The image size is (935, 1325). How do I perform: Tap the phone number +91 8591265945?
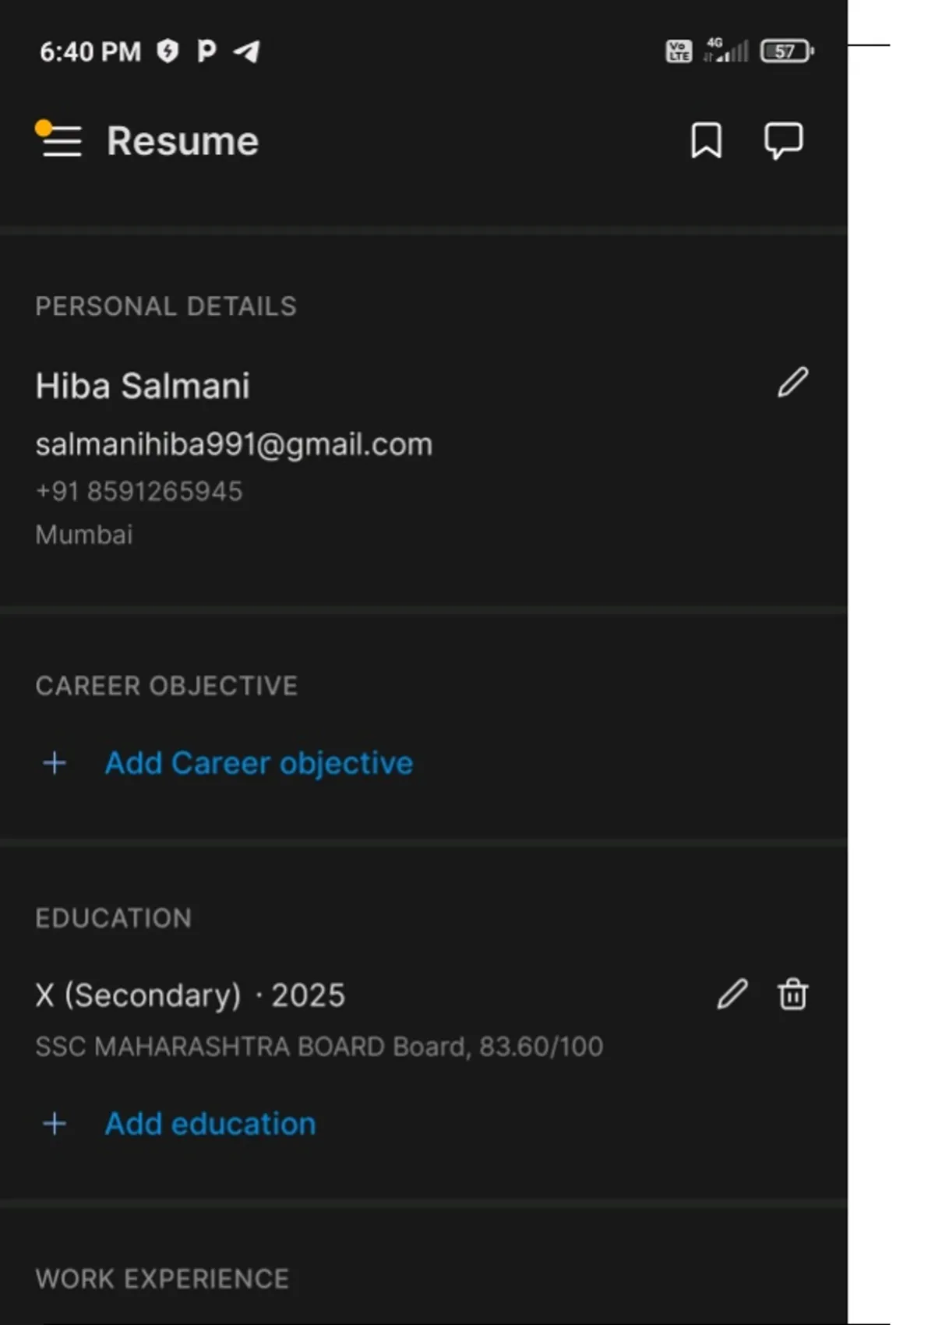click(139, 491)
